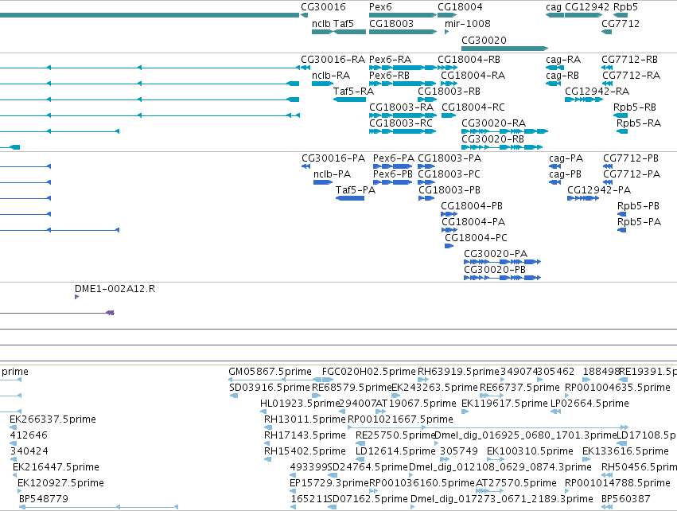This screenshot has width=677, height=511.
Task: Click protein CG30020-PA
Action: coord(502,262)
